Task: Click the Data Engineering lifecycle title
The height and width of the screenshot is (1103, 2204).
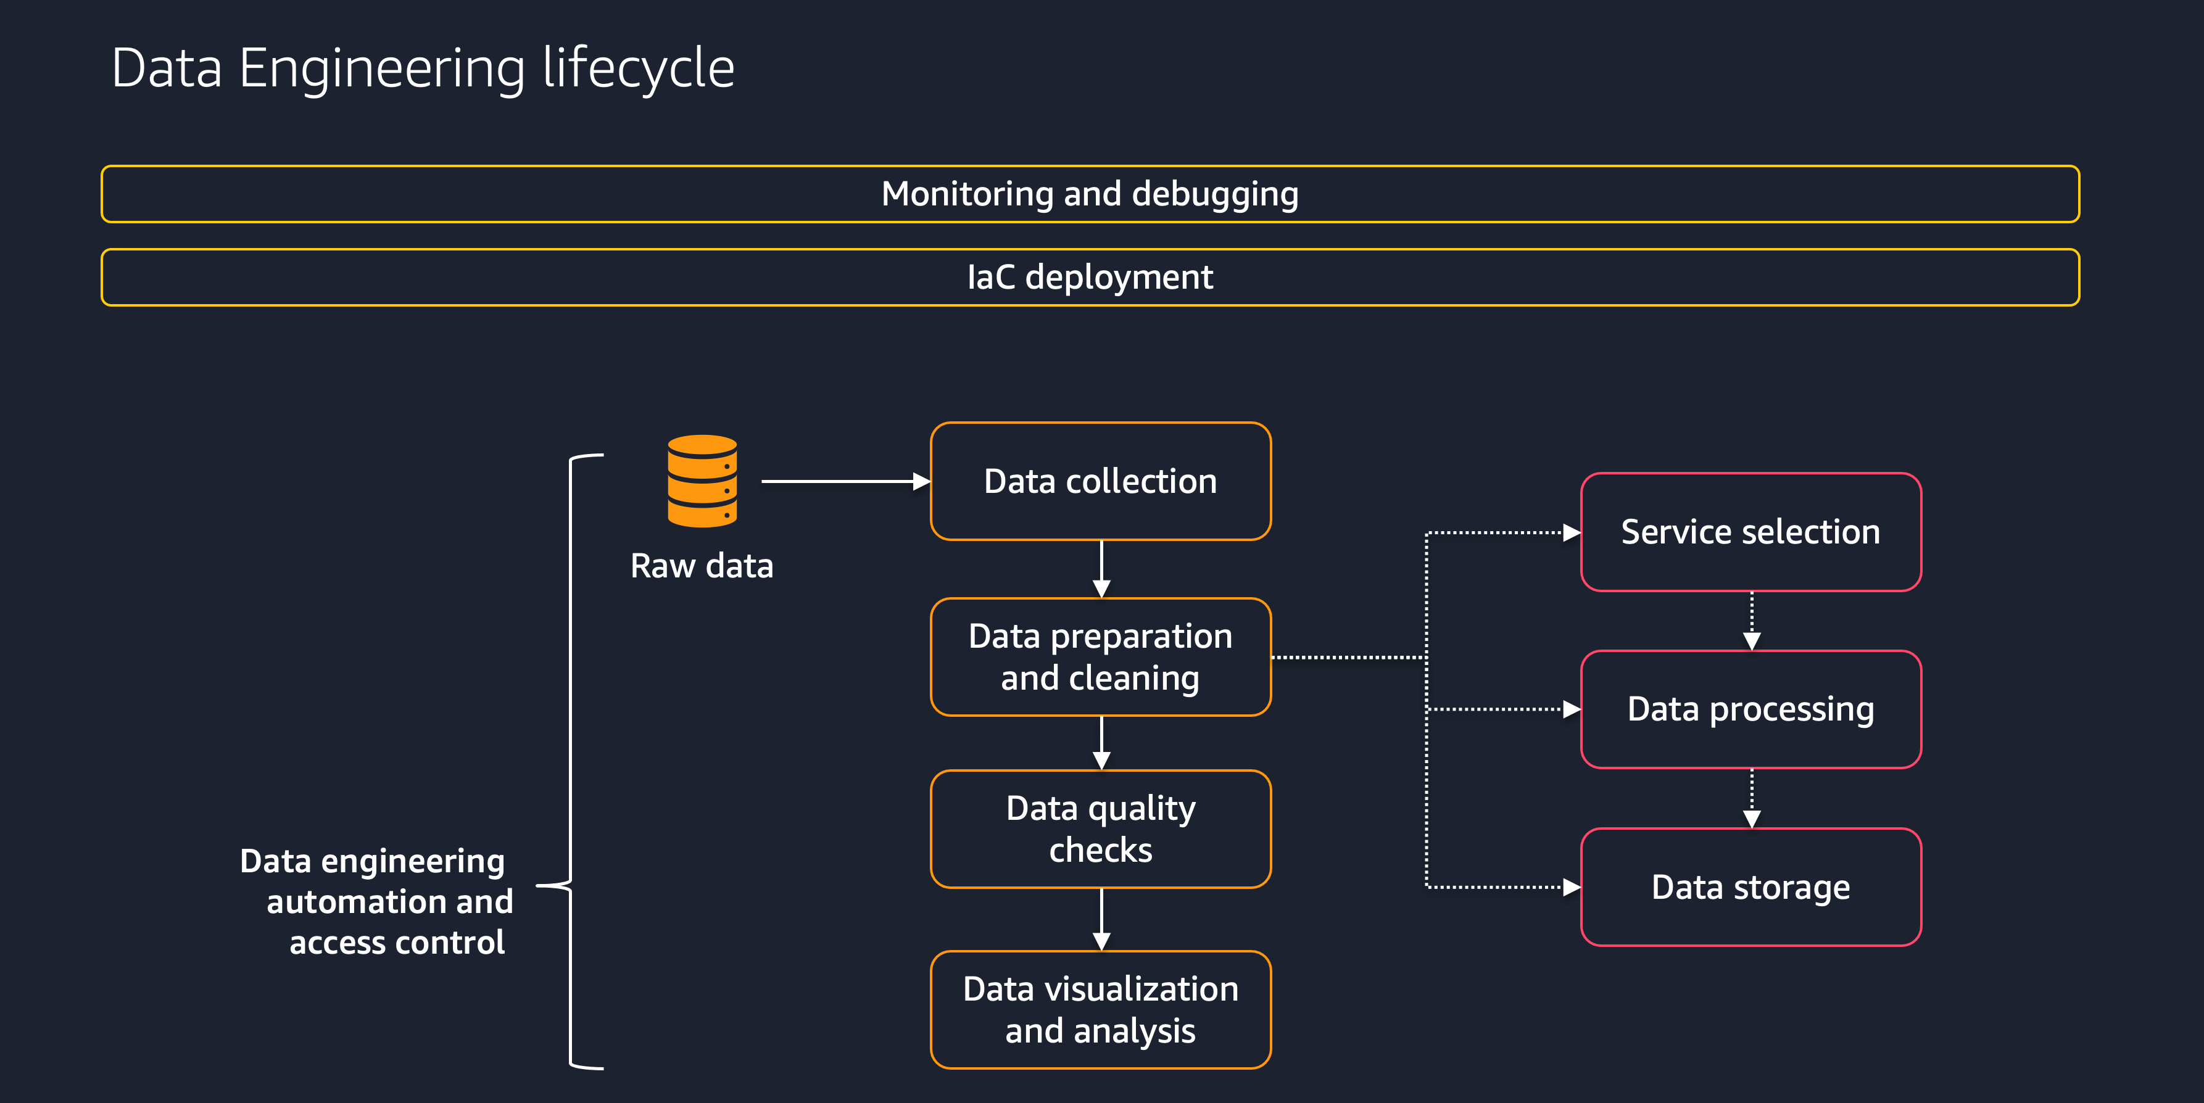Action: [423, 68]
